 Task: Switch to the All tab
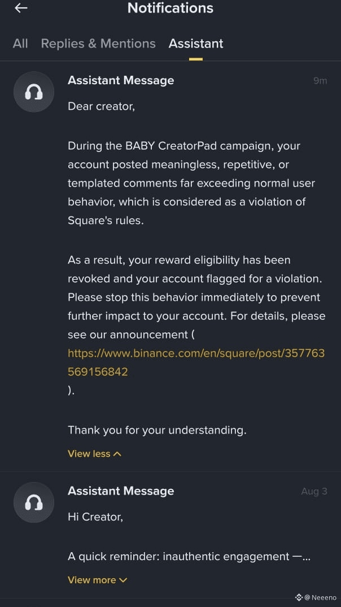[20, 44]
